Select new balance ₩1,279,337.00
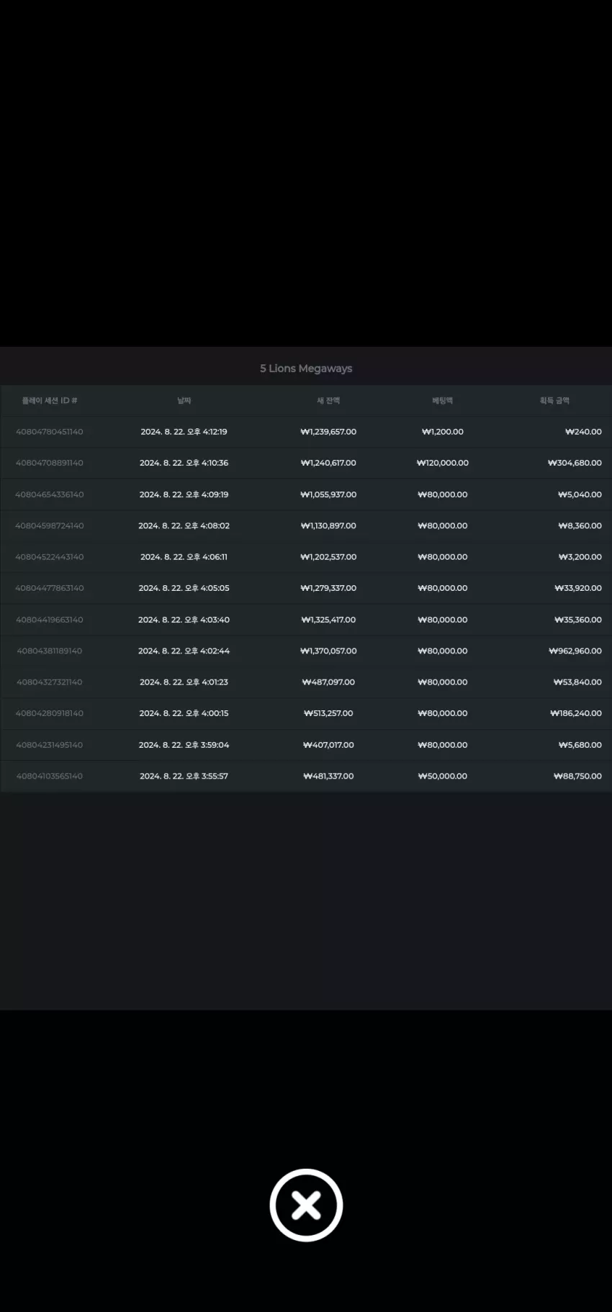Screen dimensions: 612x1312 coord(328,588)
